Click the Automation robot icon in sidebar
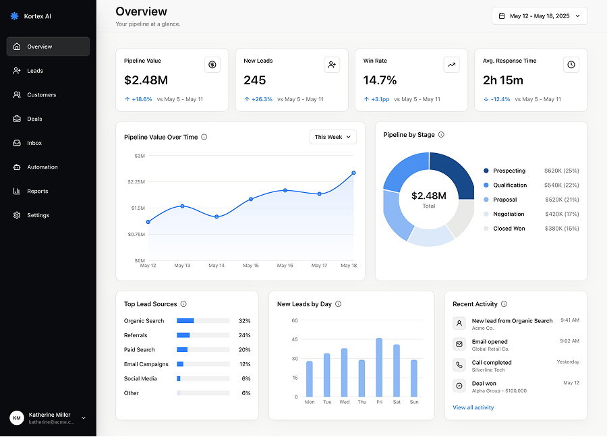 click(17, 167)
